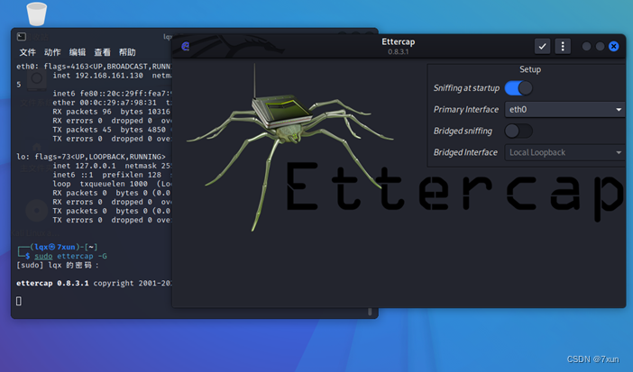Image resolution: width=633 pixels, height=372 pixels.
Task: Click the Ettercap logo icon in title bar
Action: [185, 47]
